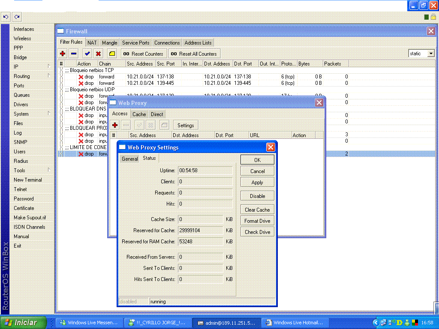
Task: Sort by the Bytes column header
Action: click(310, 64)
